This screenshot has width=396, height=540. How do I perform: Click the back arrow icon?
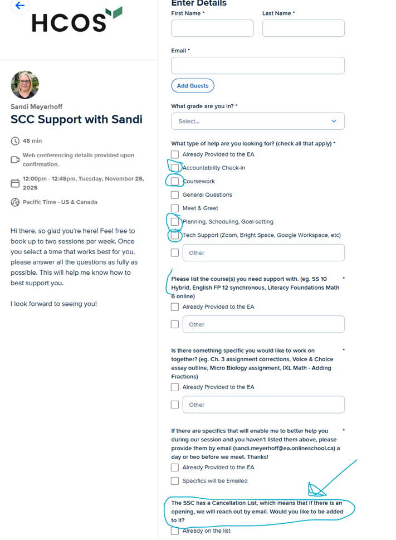click(x=20, y=6)
